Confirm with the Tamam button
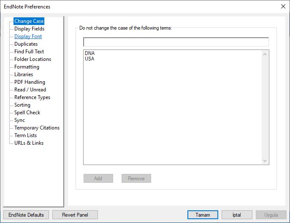 (203, 215)
